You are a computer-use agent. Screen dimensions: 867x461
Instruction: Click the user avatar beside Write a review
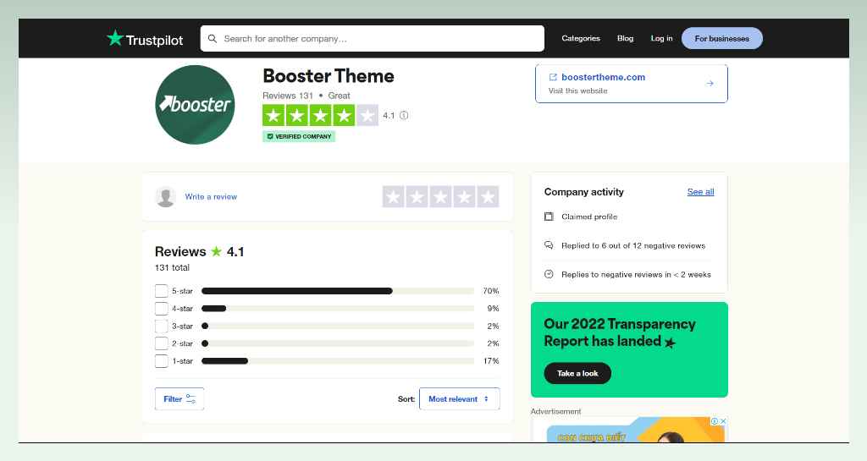pyautogui.click(x=165, y=196)
